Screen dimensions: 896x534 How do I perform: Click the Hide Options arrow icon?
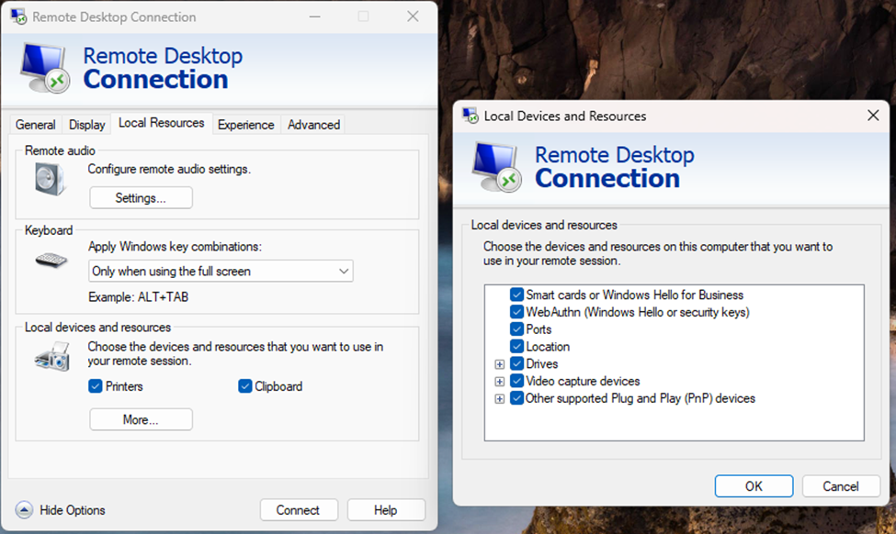(x=25, y=510)
